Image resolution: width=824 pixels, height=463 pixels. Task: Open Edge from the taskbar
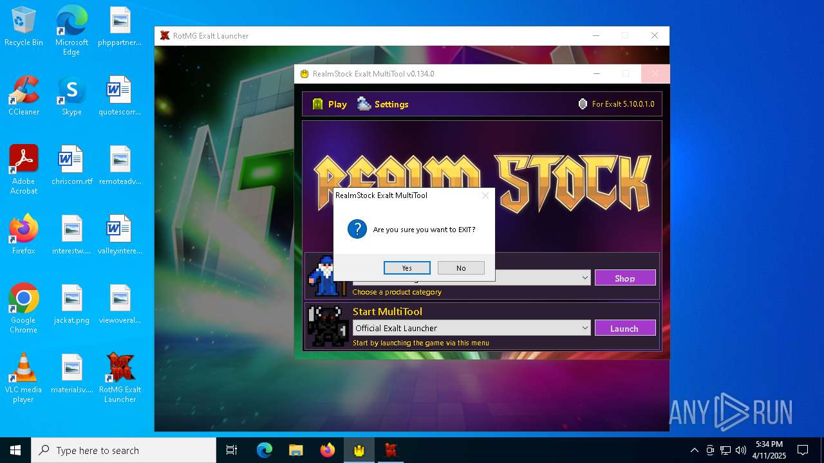265,450
